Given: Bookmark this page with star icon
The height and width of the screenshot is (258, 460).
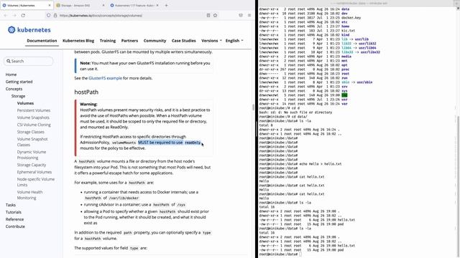Looking at the screenshot, I should [x=215, y=15].
